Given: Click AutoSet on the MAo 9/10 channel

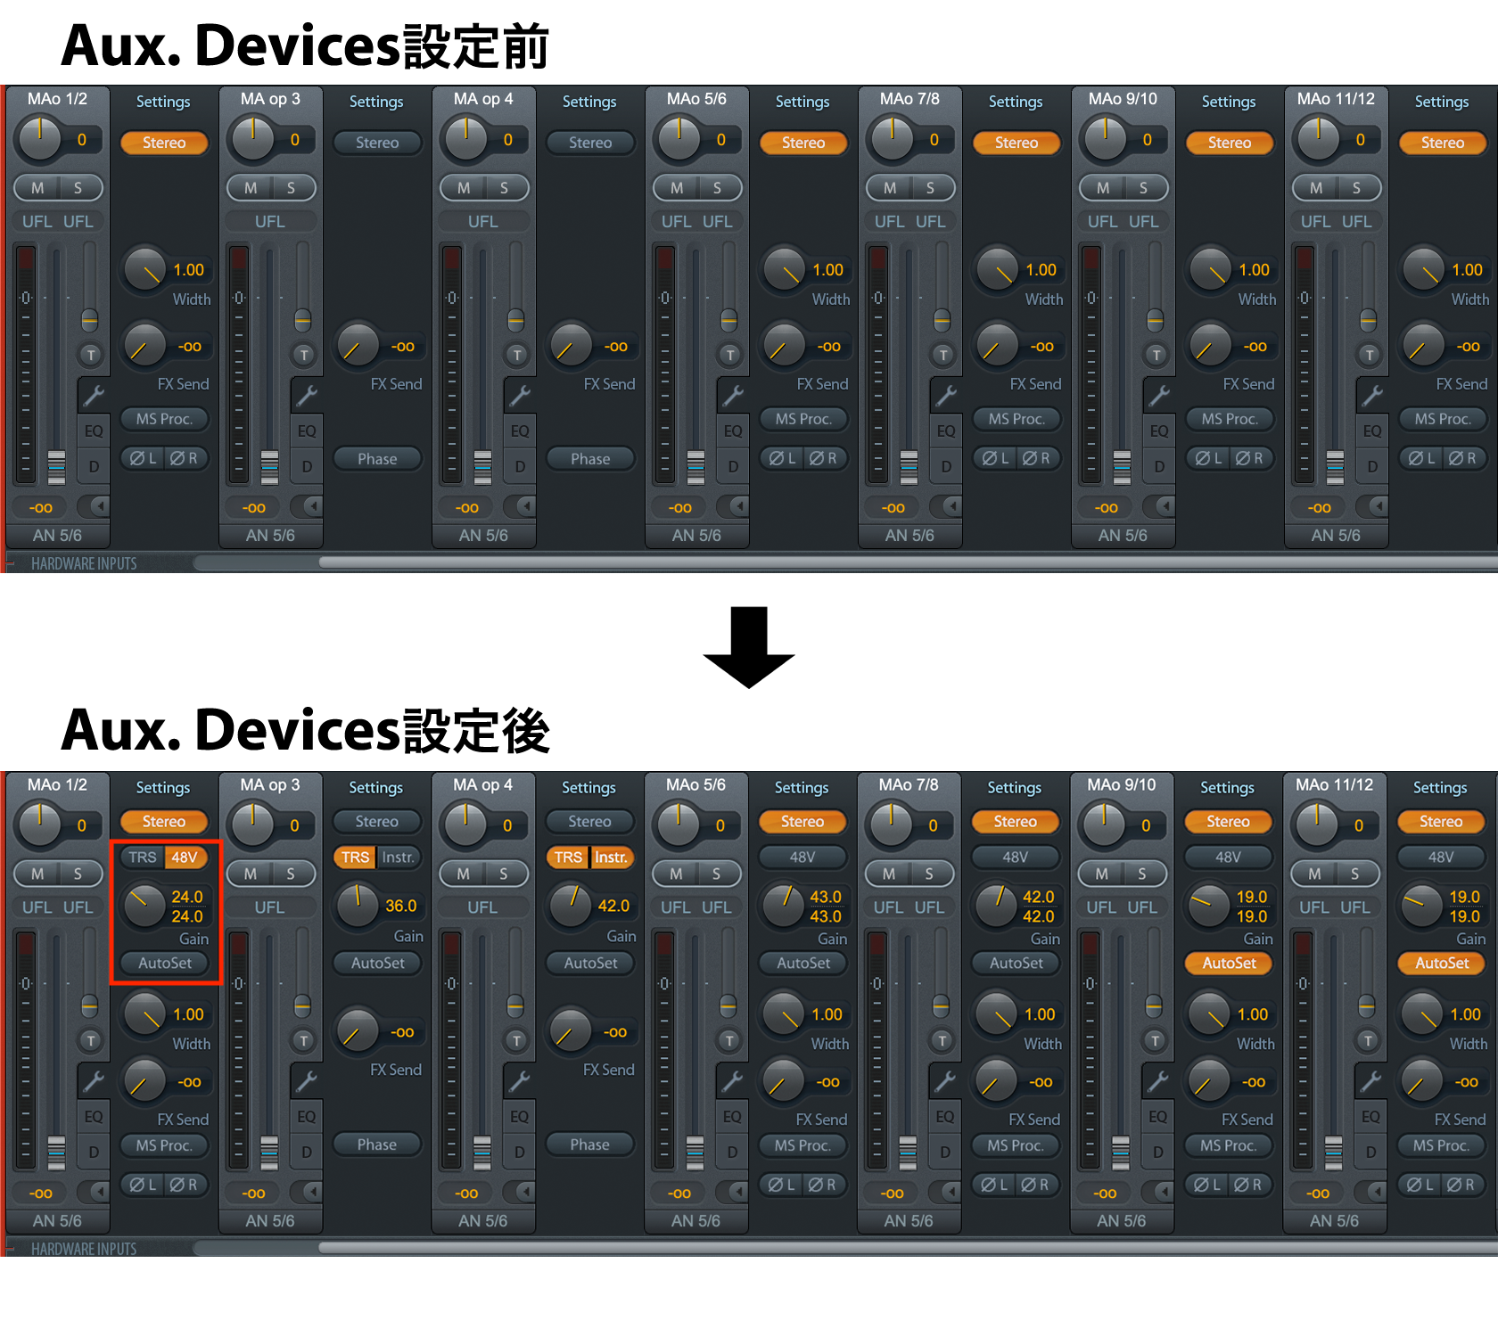Looking at the screenshot, I should coord(1229,964).
